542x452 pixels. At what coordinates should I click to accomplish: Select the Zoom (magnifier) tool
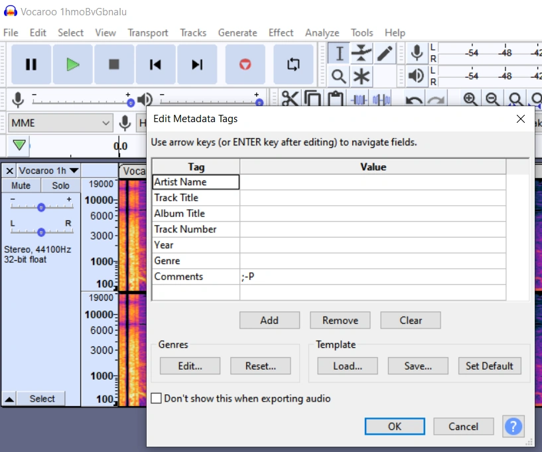339,76
